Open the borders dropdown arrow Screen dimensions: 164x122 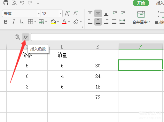[35, 22]
